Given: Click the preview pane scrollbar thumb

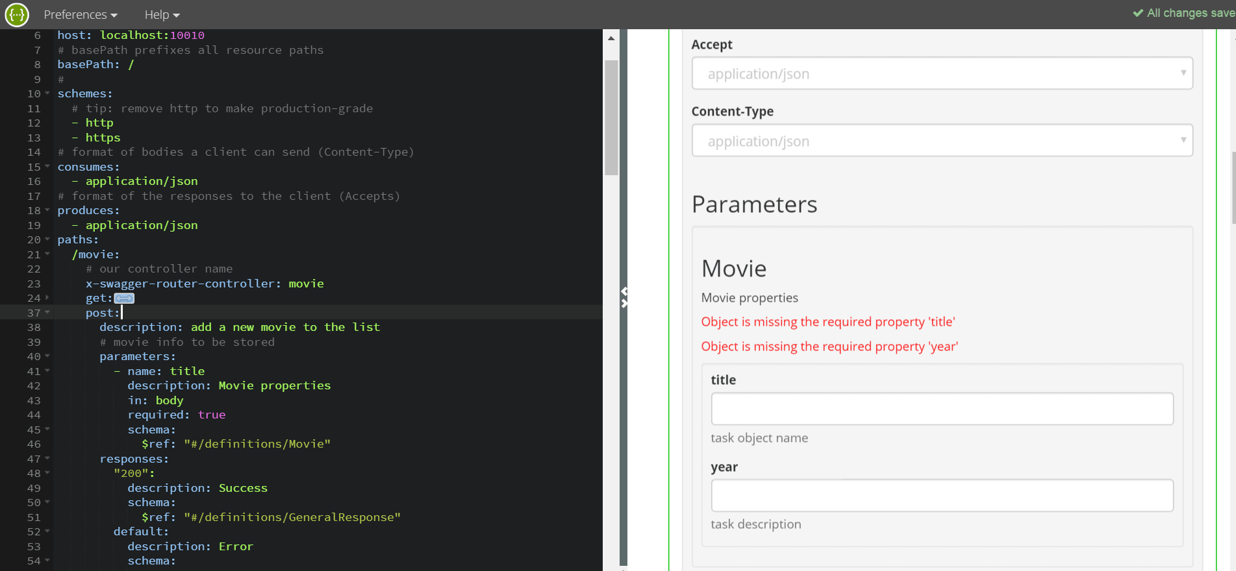Looking at the screenshot, I should click(x=1233, y=188).
